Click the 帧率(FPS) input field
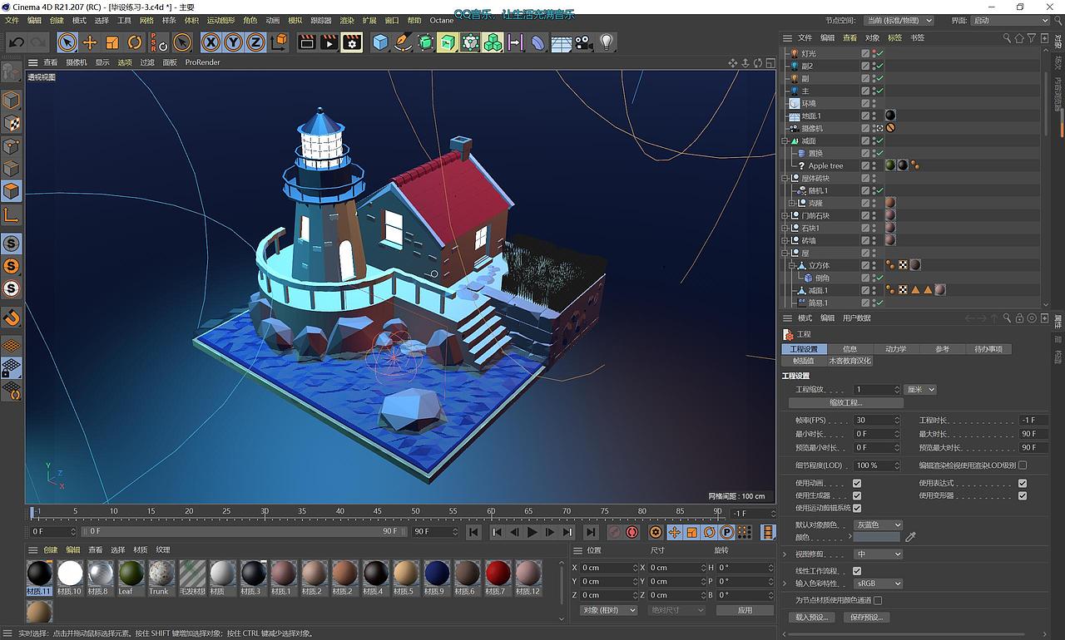The image size is (1065, 640). click(x=877, y=421)
